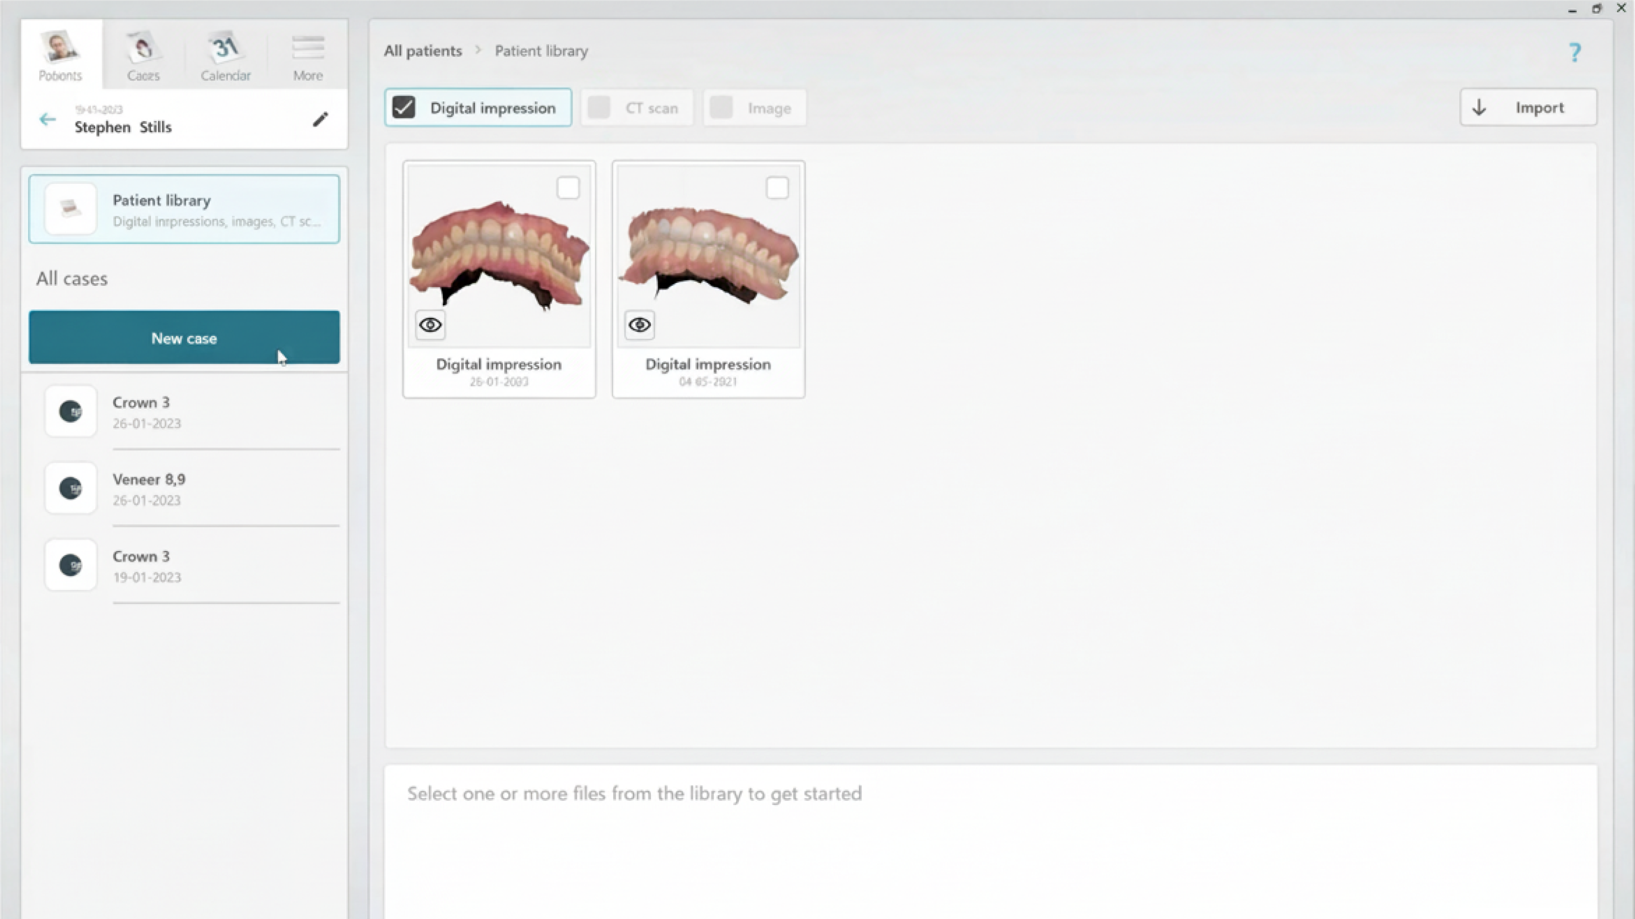Click the back arrow beside Stephen Stills
Screen dimensions: 1635x919
[x=48, y=119]
